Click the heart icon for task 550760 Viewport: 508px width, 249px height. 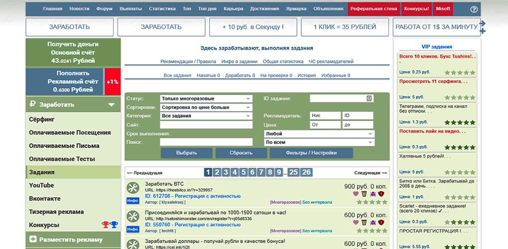tap(356, 223)
